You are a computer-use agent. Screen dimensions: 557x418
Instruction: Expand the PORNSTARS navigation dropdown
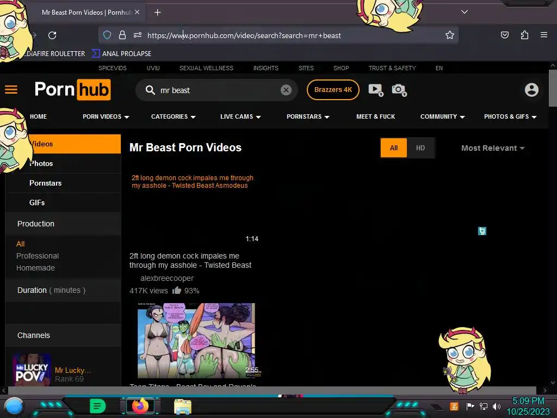[x=308, y=116]
